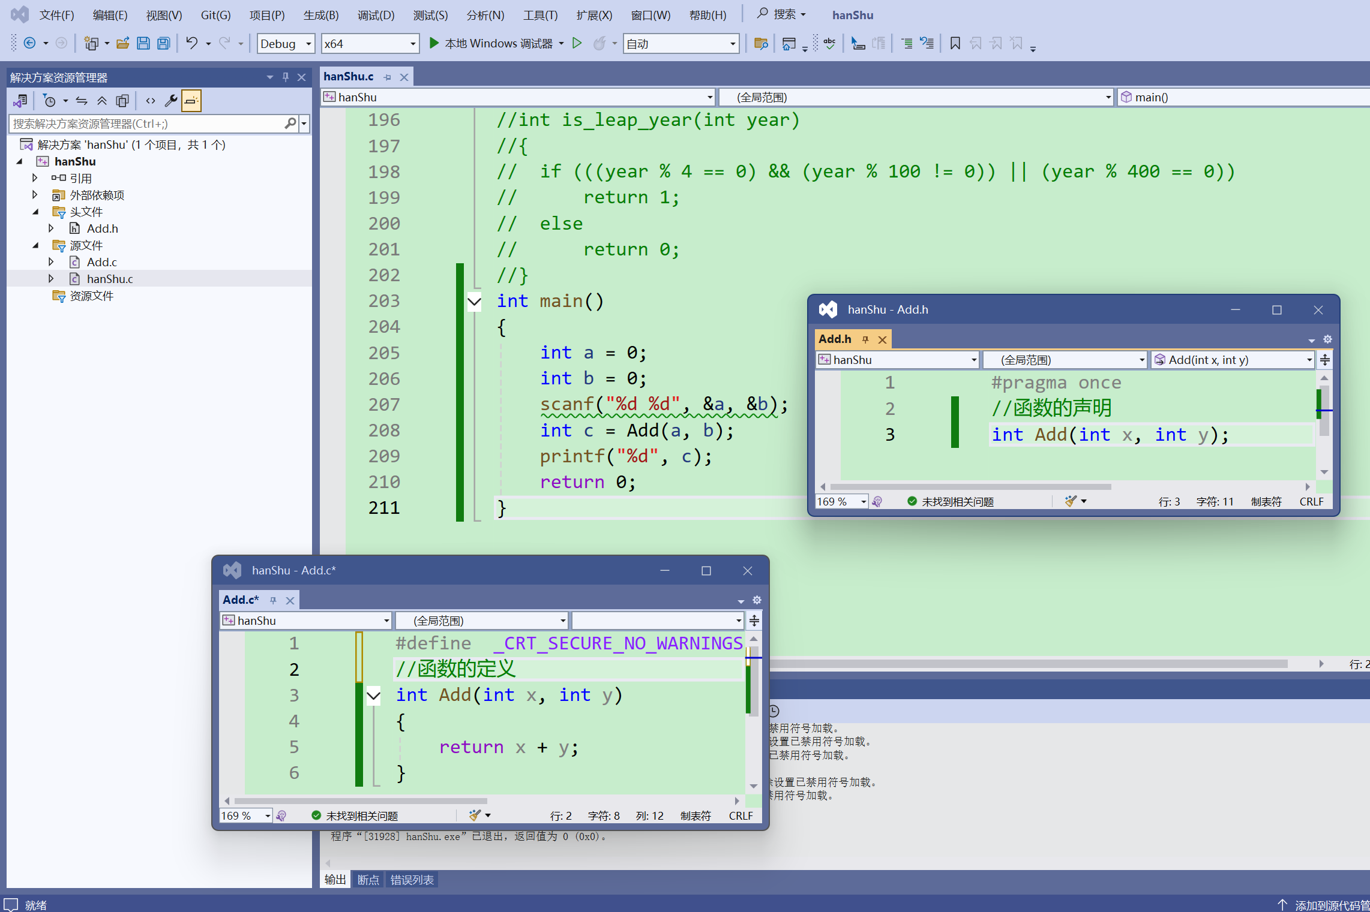Image resolution: width=1370 pixels, height=912 pixels.
Task: Toggle pin on Solution Explorer panel
Action: pyautogui.click(x=286, y=77)
